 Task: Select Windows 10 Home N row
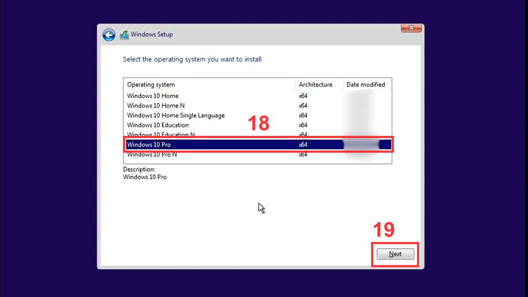[257, 106]
